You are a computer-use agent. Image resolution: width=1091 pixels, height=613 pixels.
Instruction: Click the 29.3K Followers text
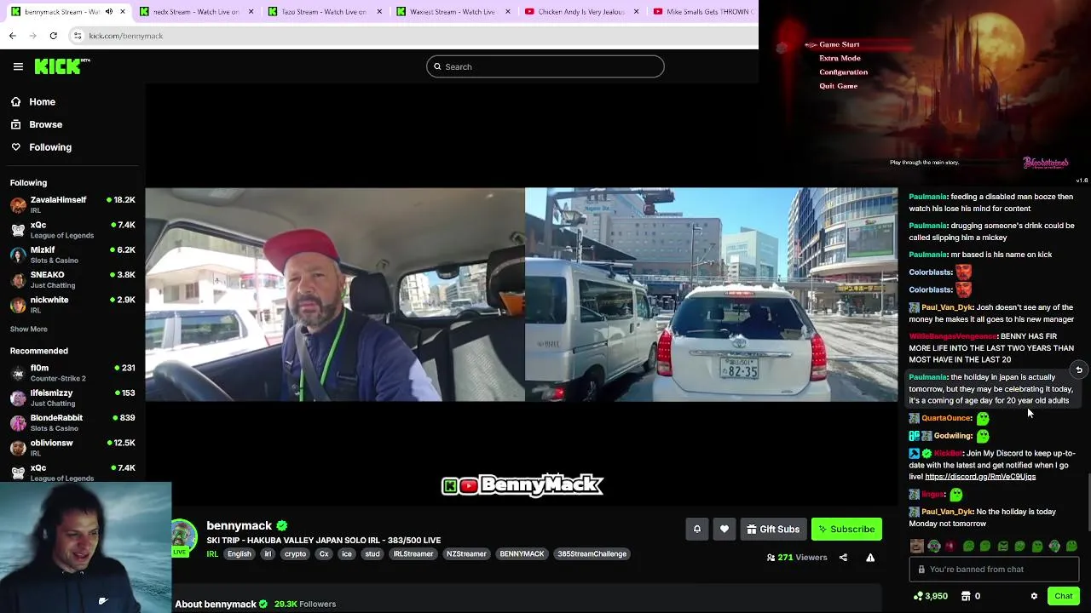tap(305, 604)
